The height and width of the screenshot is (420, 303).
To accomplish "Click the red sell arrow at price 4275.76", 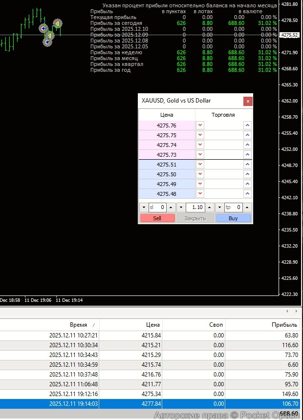I will coord(200,126).
